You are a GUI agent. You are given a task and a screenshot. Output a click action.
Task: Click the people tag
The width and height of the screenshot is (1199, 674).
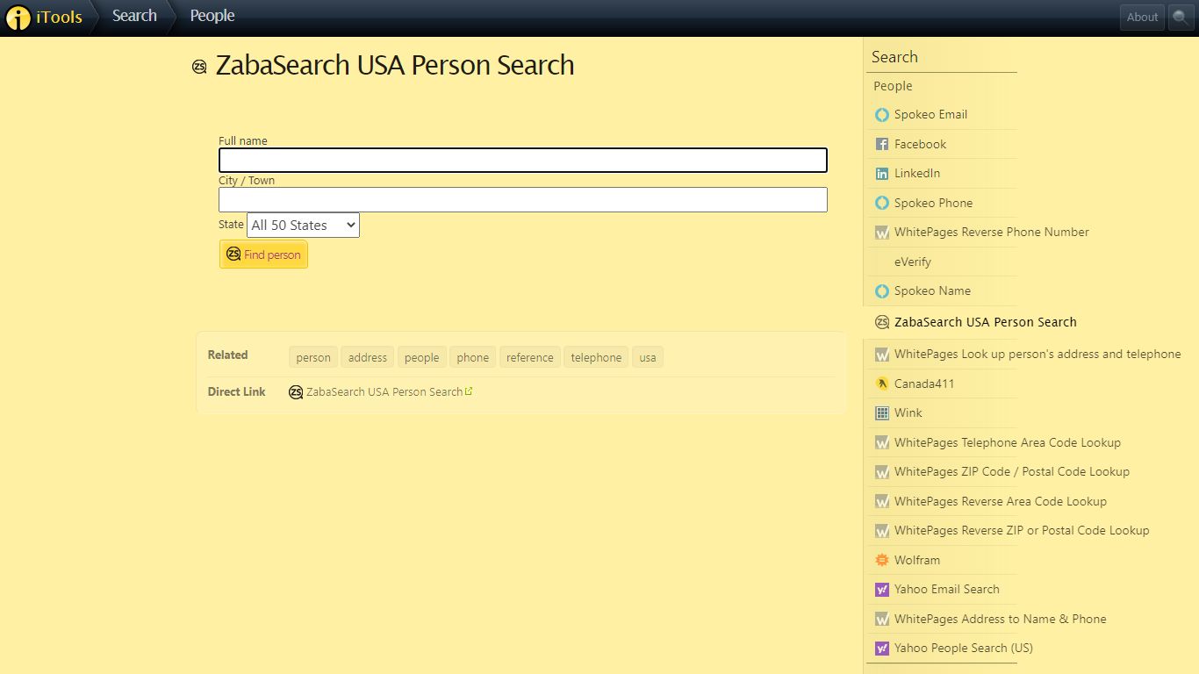point(422,357)
